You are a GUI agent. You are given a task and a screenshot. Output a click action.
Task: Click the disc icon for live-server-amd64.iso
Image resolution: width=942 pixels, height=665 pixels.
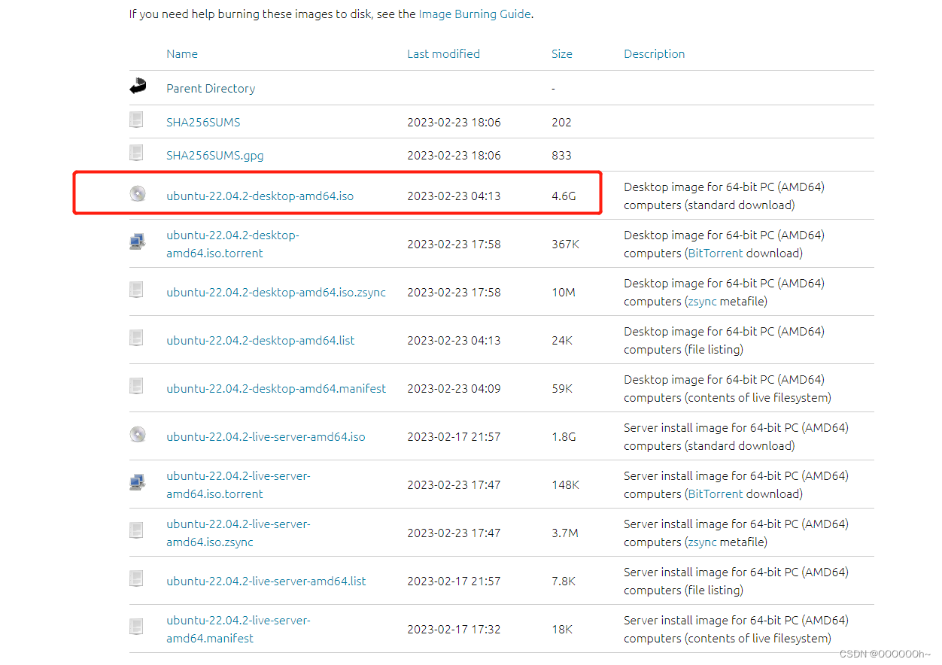(137, 434)
